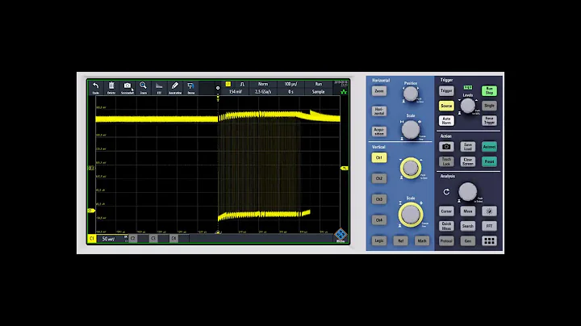
Task: Click the green Preset button
Action: pos(489,161)
